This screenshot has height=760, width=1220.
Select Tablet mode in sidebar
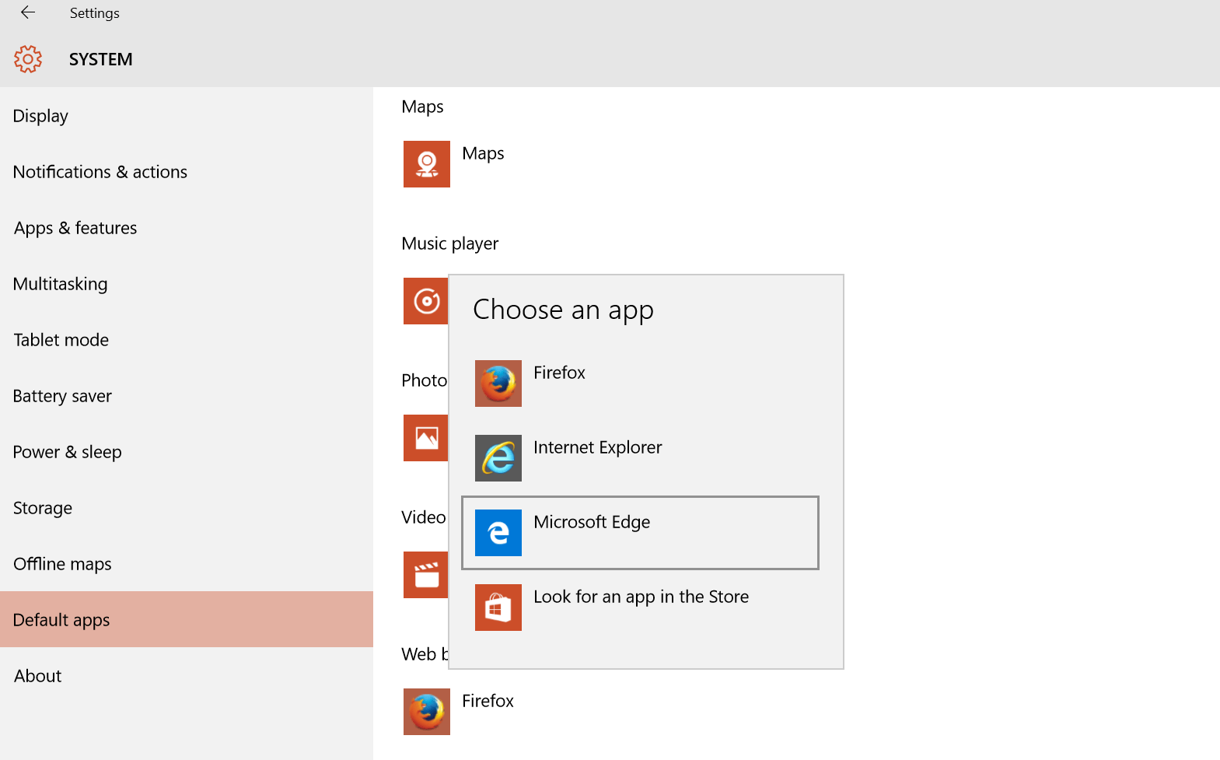[187, 340]
